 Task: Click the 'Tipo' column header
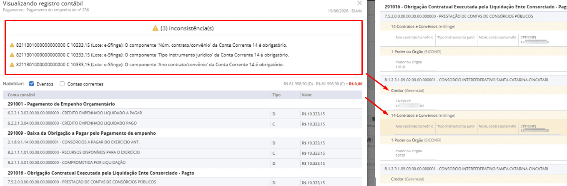tap(276, 95)
